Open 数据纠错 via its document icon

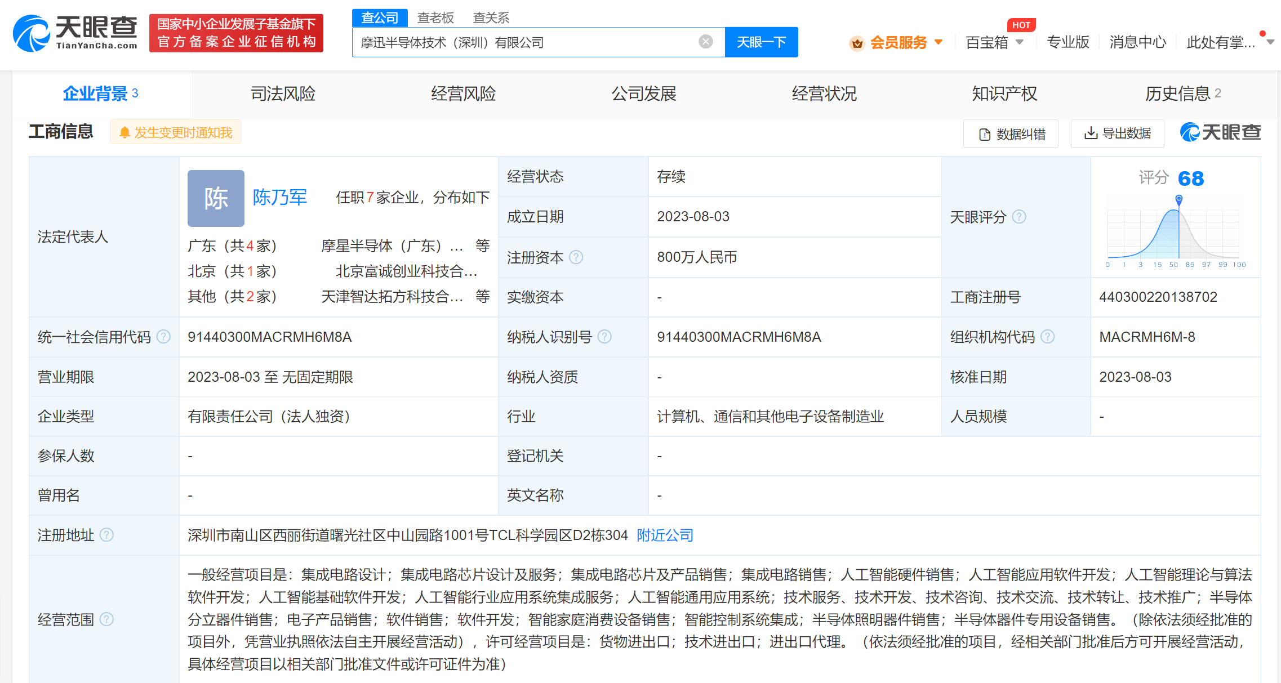[x=985, y=133]
